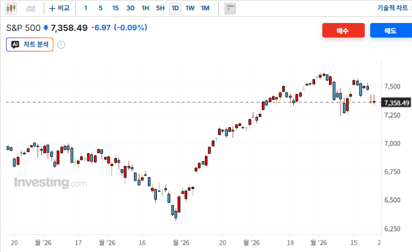Image resolution: width=412 pixels, height=252 pixels.
Task: Click the S&P 500 title text
Action: point(24,28)
